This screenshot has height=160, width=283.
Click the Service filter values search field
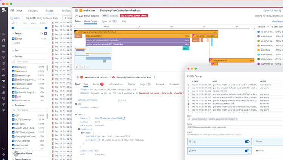tap(29, 62)
